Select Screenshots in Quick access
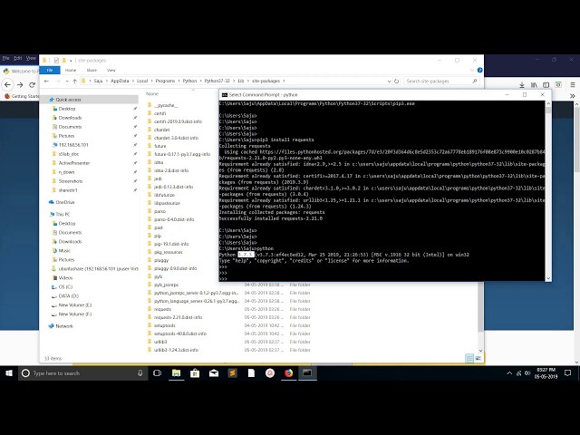 coord(71,181)
